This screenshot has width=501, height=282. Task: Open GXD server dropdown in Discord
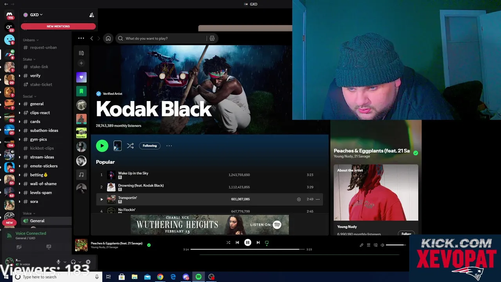tap(36, 15)
